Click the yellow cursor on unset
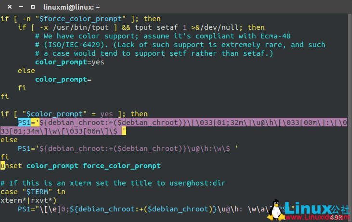 [x=3, y=166]
